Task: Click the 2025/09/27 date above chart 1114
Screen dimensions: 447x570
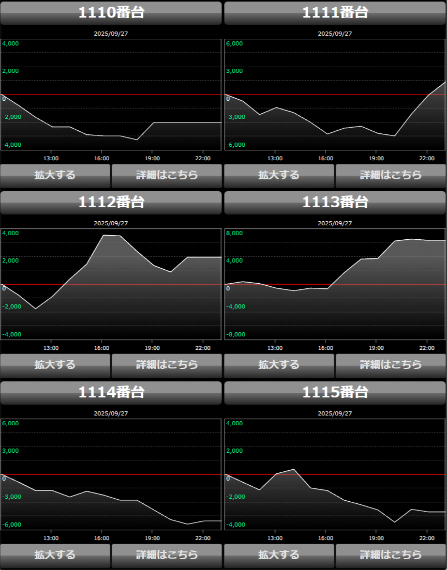Action: coord(111,413)
